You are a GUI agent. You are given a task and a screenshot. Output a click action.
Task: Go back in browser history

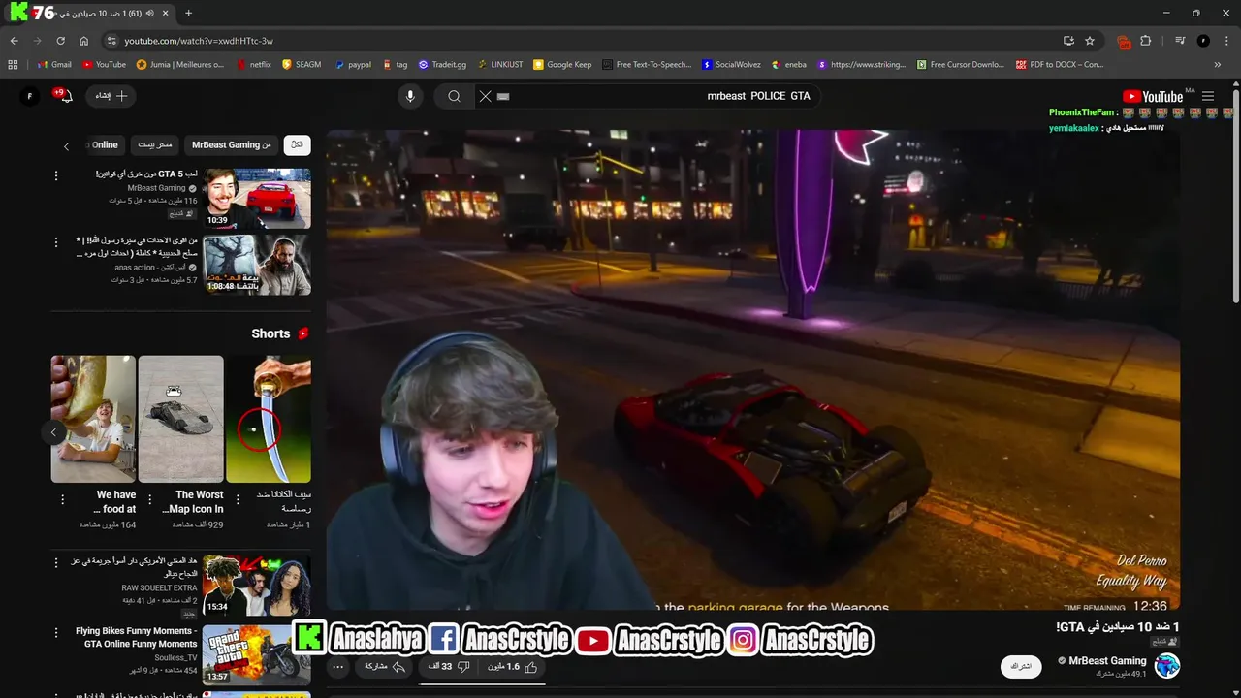[14, 41]
